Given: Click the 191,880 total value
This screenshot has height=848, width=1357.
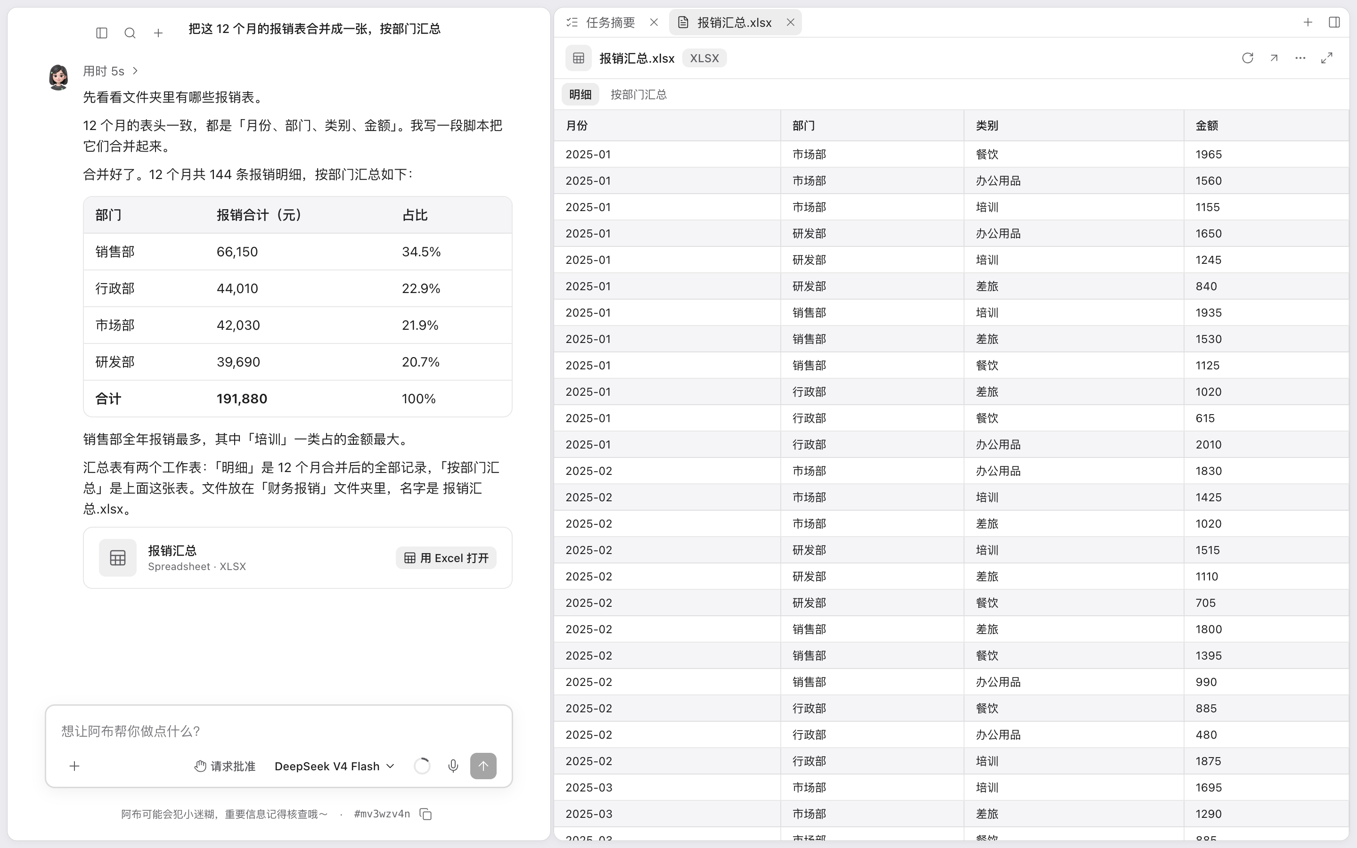Looking at the screenshot, I should click(242, 399).
